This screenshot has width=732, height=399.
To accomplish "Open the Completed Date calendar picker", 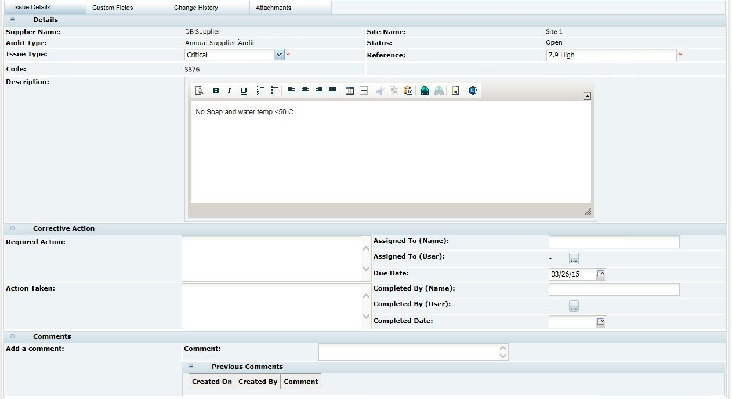I will pyautogui.click(x=602, y=321).
